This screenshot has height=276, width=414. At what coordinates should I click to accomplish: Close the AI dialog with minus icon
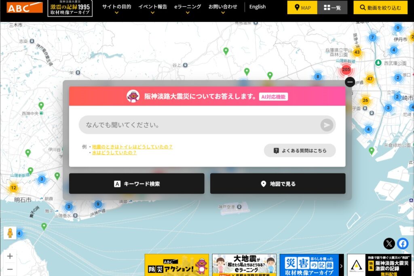[350, 82]
